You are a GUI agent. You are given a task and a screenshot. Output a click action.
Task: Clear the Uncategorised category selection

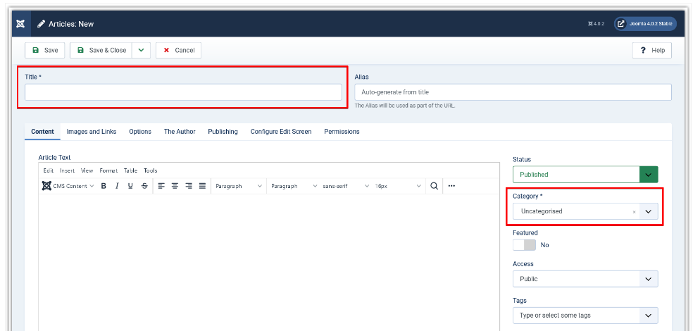635,212
